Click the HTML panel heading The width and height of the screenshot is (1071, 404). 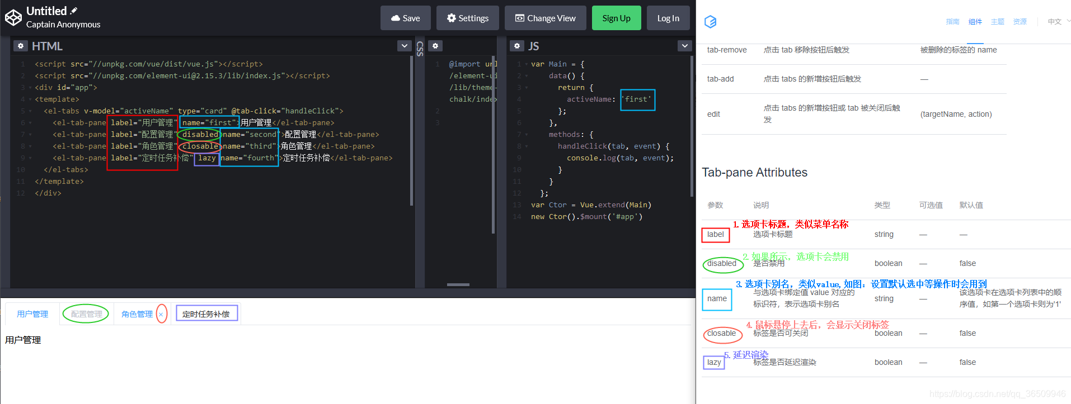pos(47,46)
